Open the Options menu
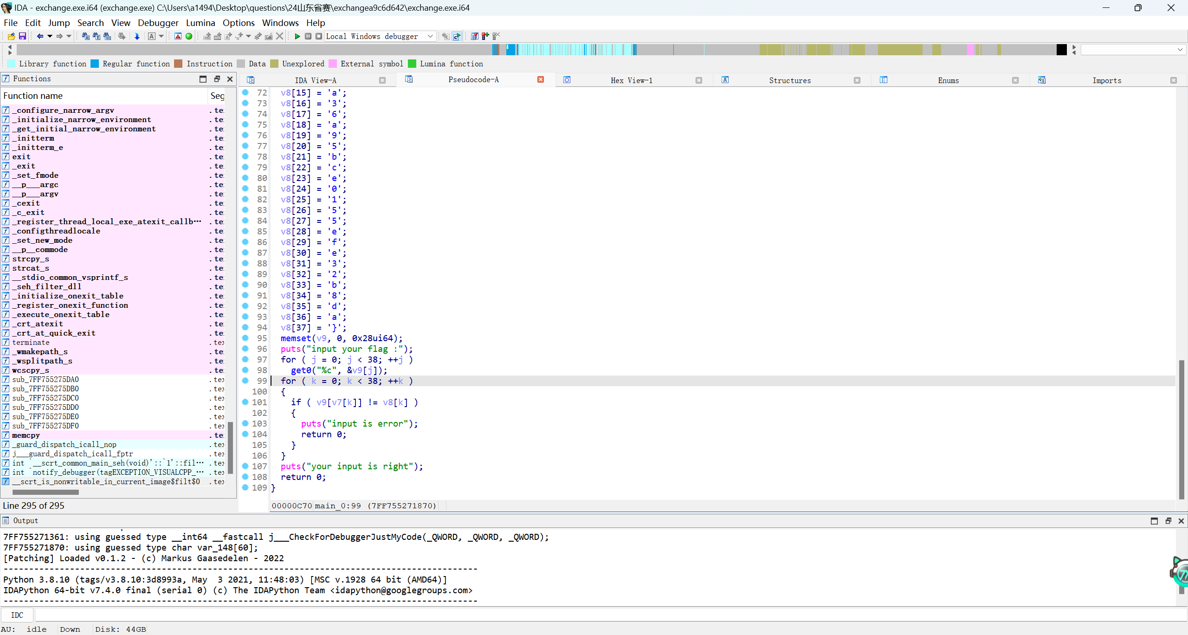Viewport: 1188px width, 635px height. [239, 23]
